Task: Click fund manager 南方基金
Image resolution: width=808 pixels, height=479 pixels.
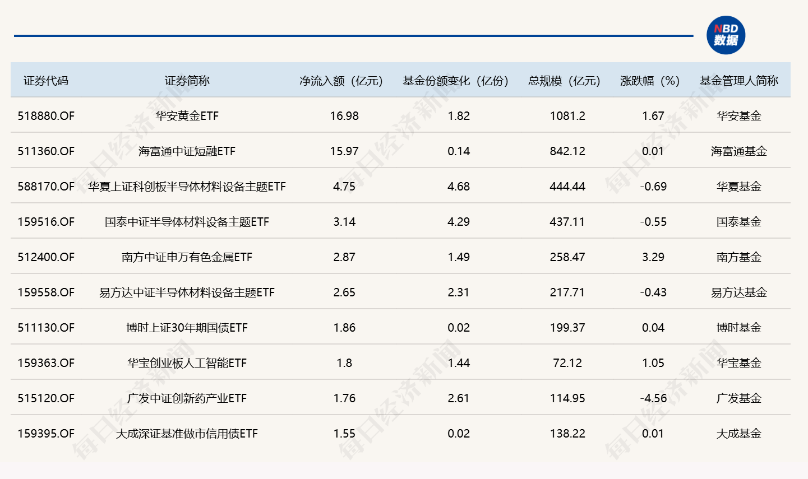Action: [x=739, y=257]
